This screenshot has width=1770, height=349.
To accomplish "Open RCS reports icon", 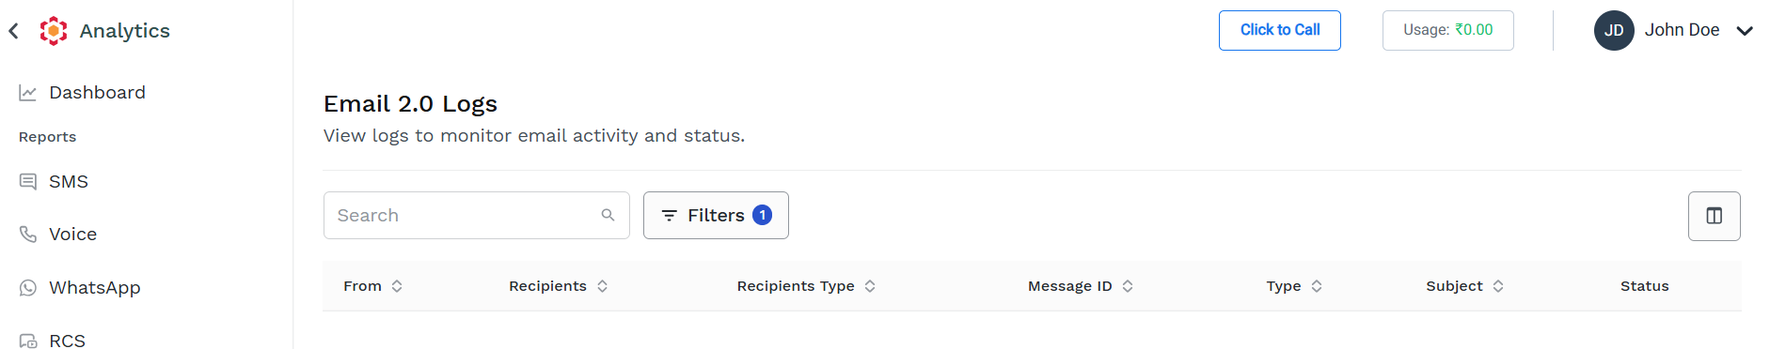I will (x=28, y=341).
